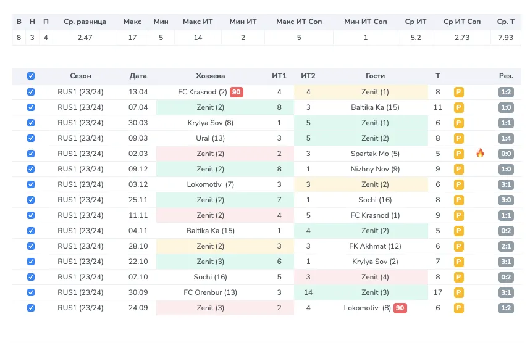Click the Ср. разница summary header

click(x=85, y=22)
